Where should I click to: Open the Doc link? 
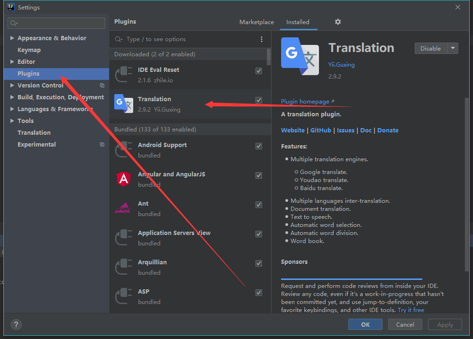(366, 130)
